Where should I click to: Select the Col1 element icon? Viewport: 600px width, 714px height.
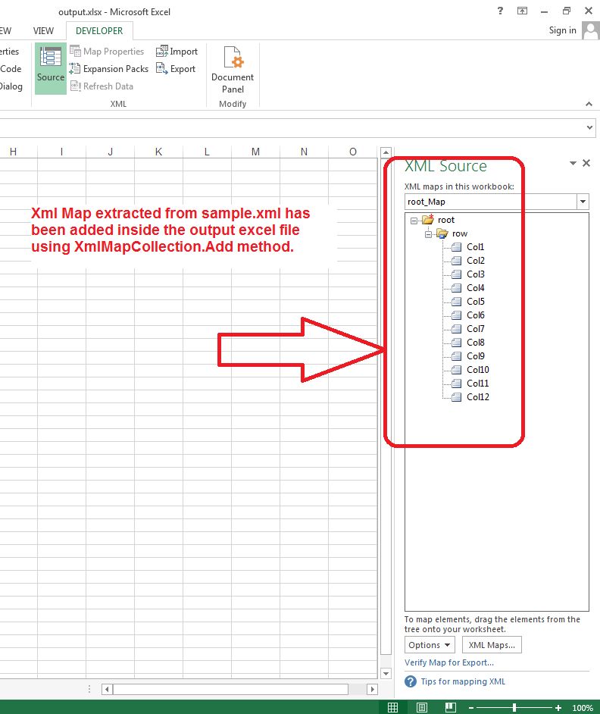pos(456,247)
